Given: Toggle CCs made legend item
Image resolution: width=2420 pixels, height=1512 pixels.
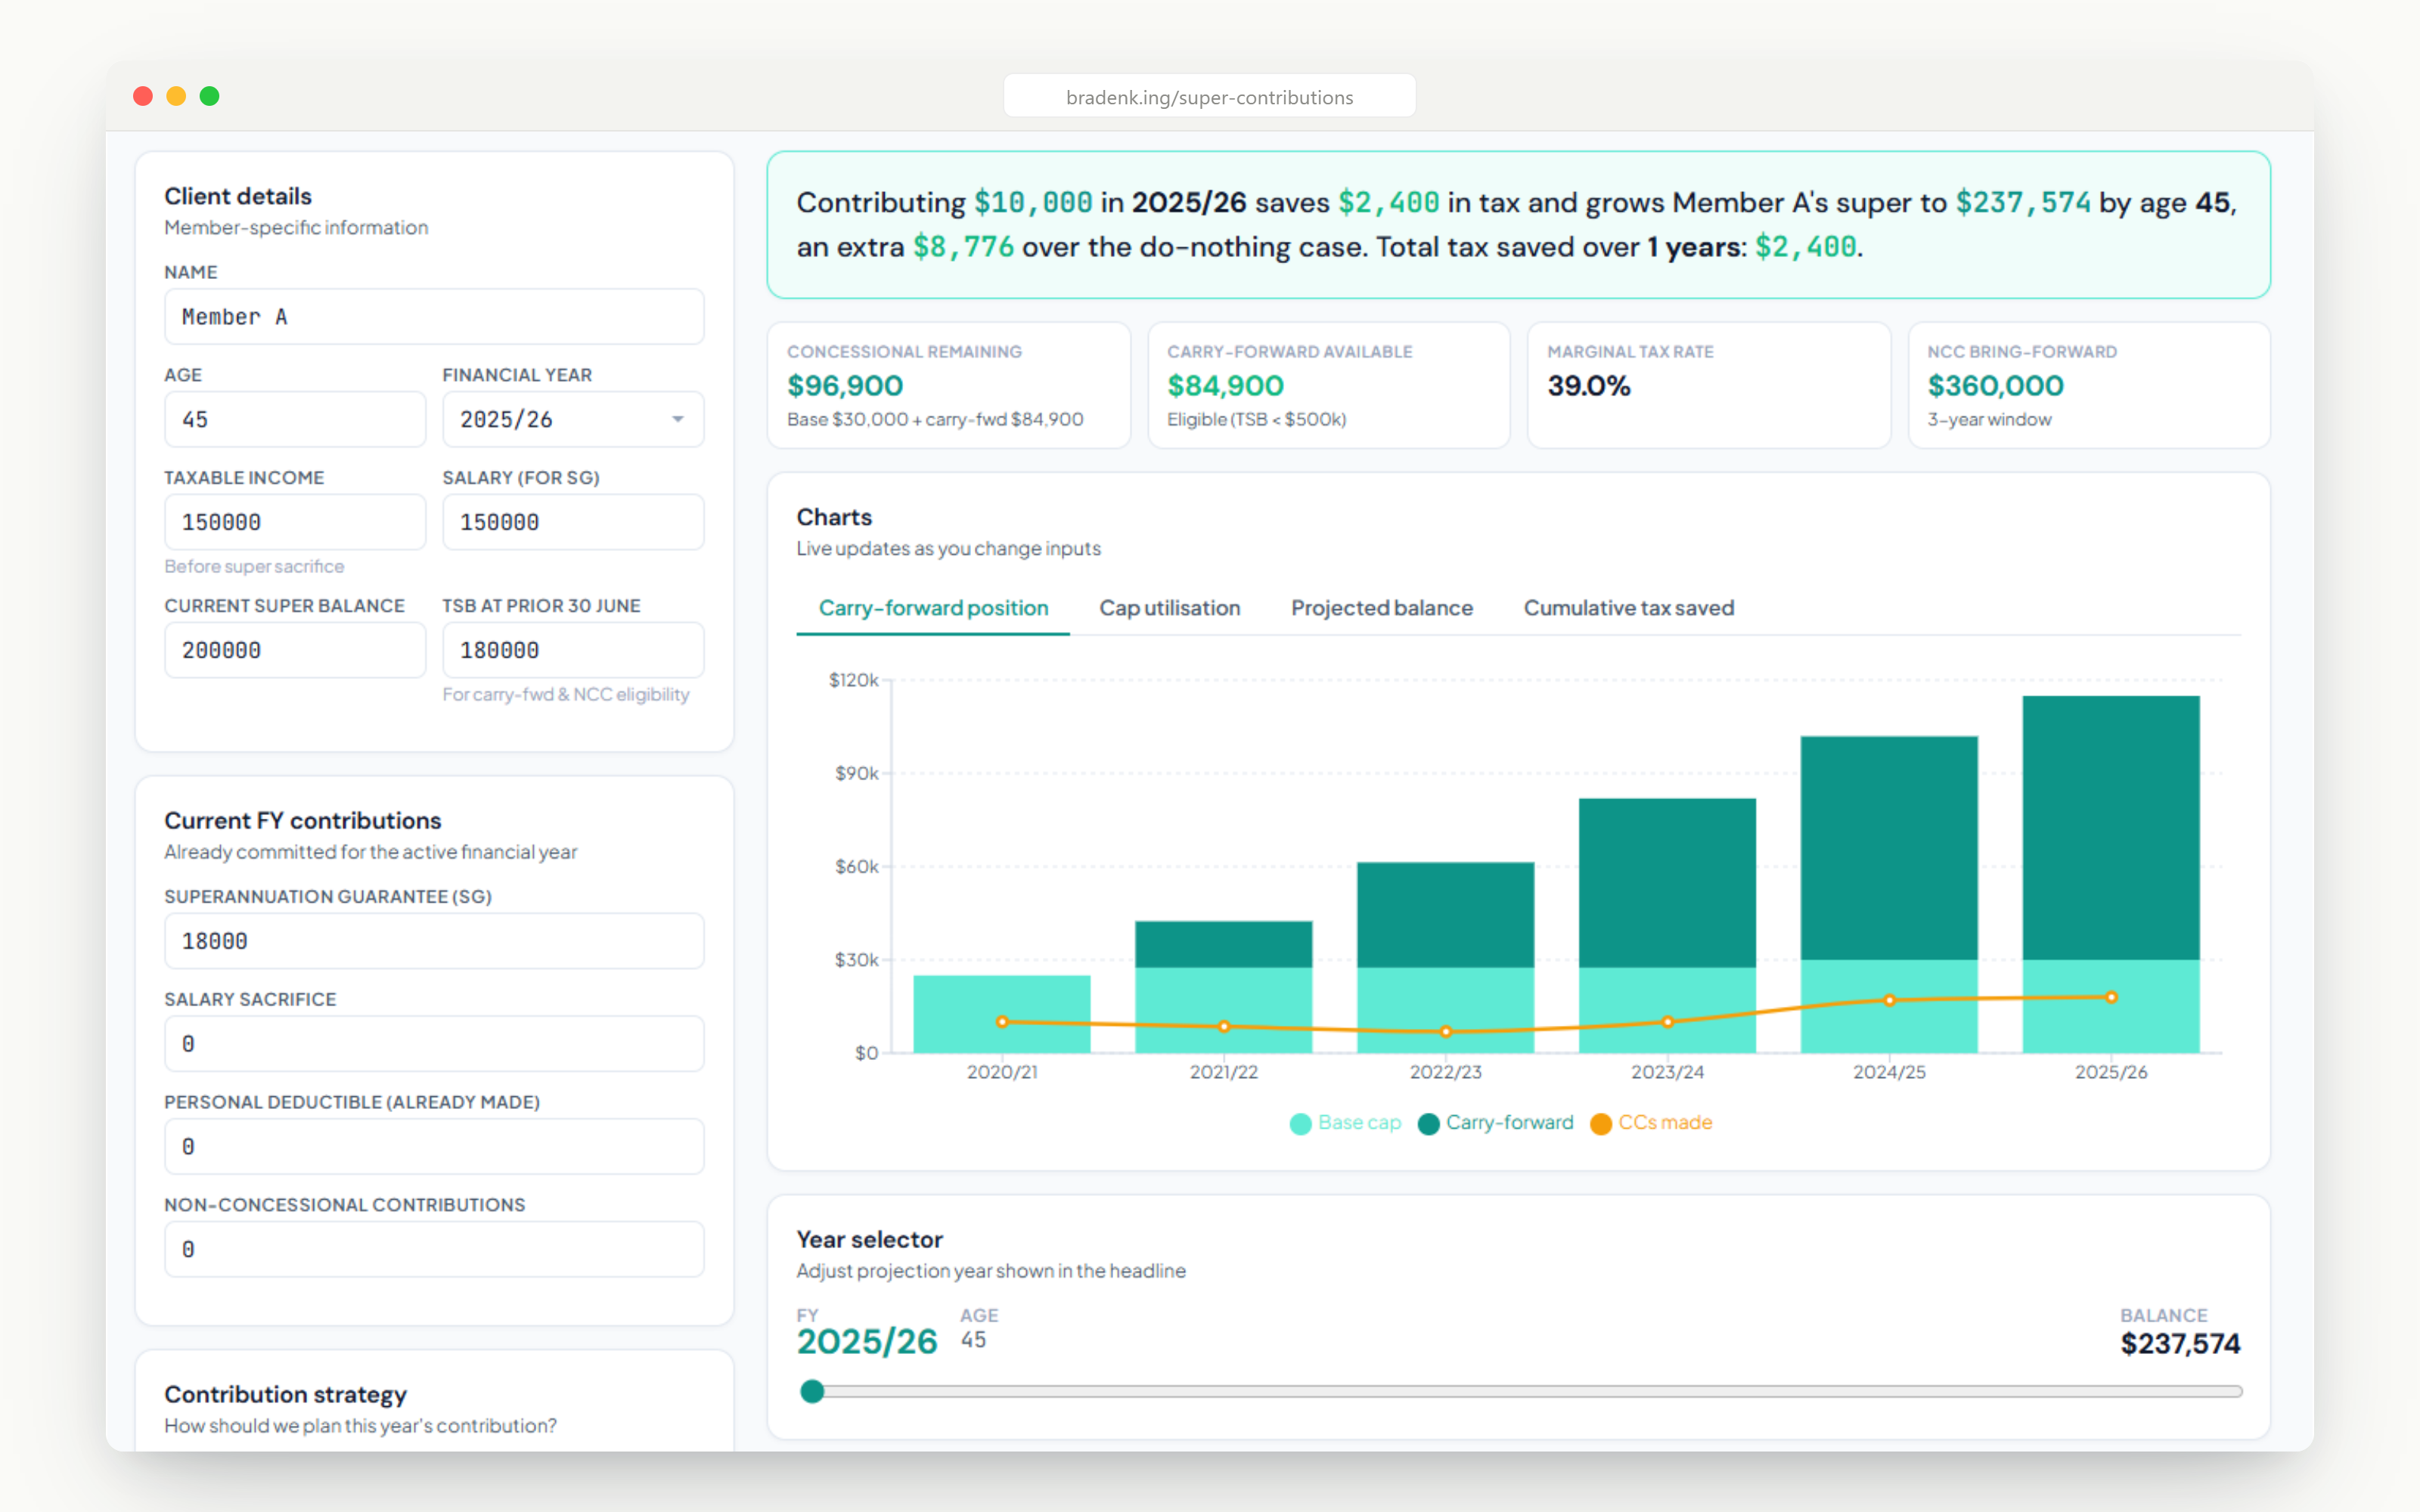Looking at the screenshot, I should pyautogui.click(x=1651, y=1123).
